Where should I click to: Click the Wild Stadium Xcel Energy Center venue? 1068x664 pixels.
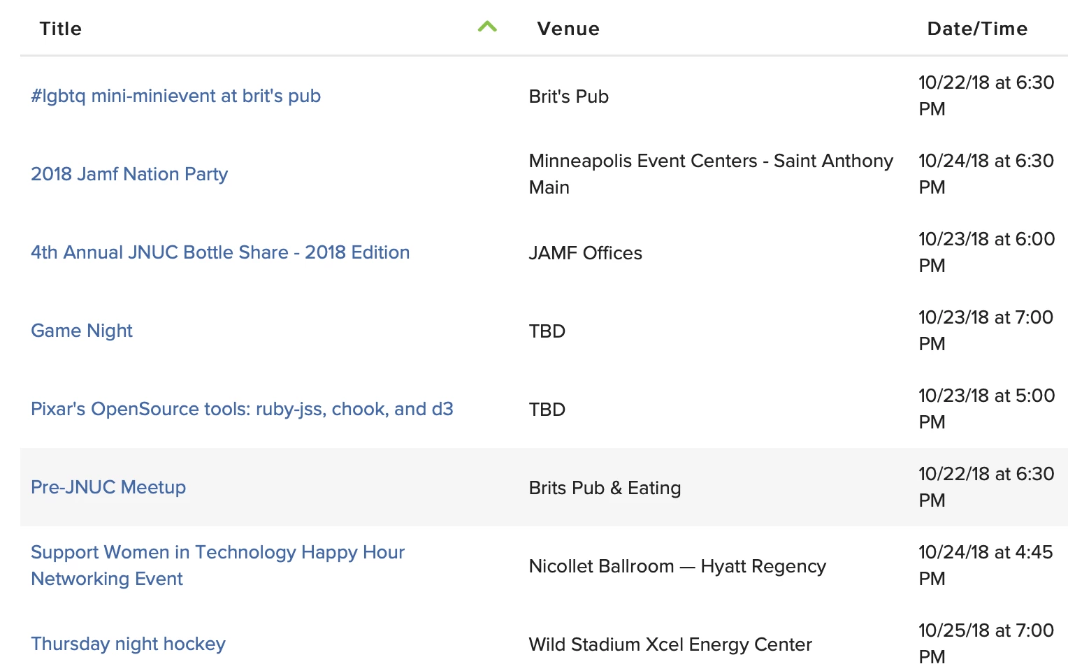(x=670, y=644)
